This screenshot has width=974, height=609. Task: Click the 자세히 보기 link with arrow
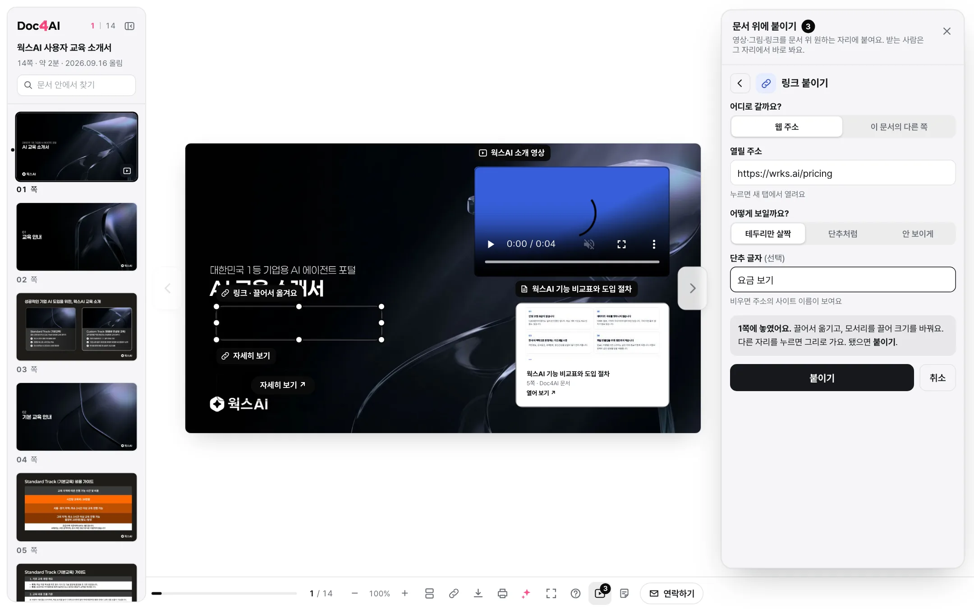282,385
